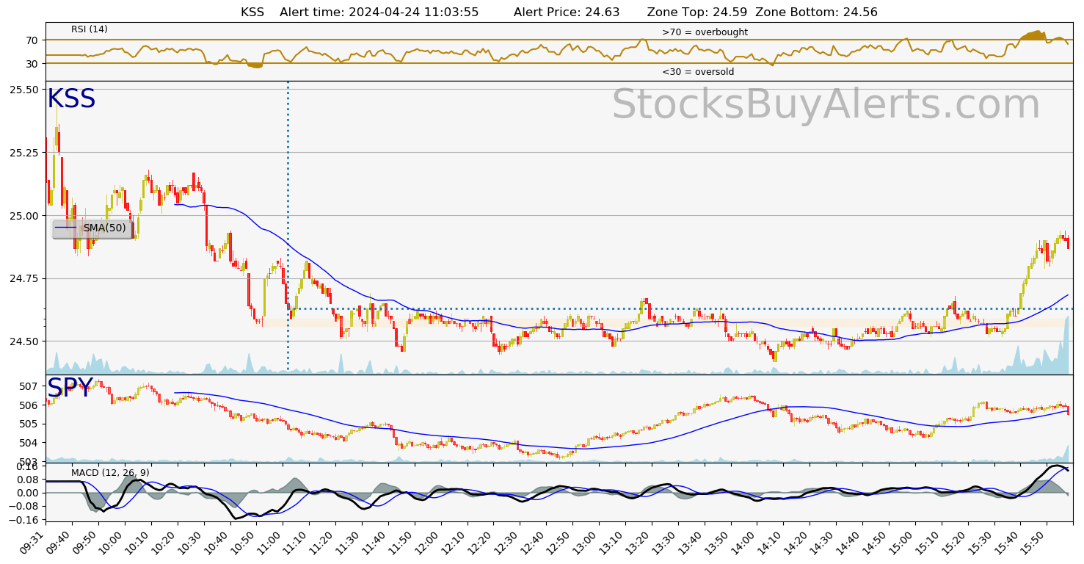Click the 11:10 time axis label
1084x564 pixels.
[x=295, y=543]
